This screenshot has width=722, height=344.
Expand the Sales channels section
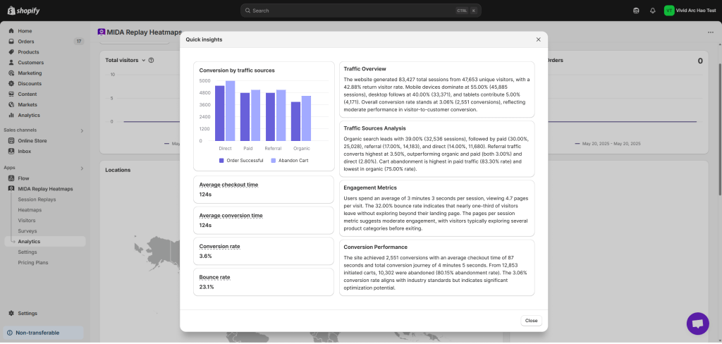82,131
